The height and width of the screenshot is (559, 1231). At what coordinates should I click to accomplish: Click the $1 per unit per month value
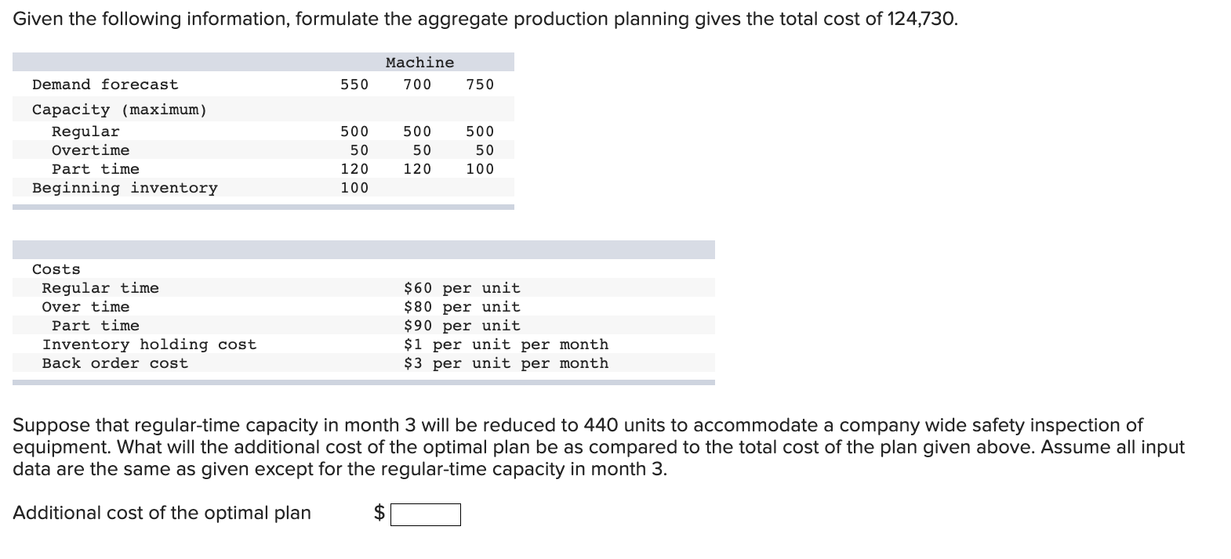pyautogui.click(x=506, y=344)
